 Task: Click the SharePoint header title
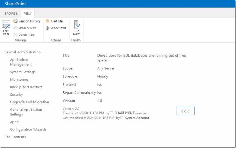tap(15, 4)
